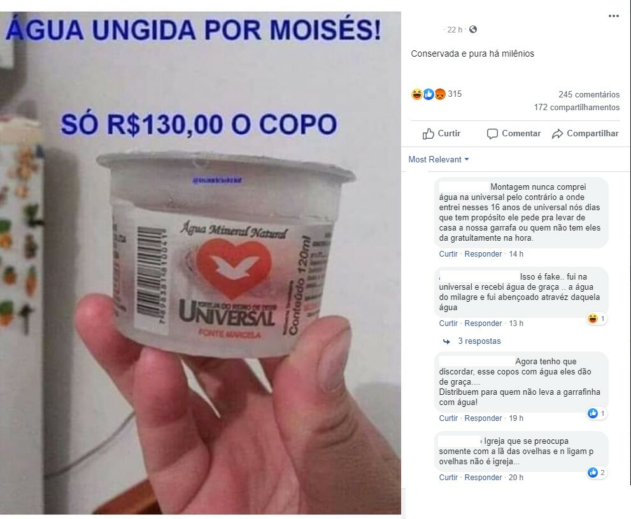
Task: Click Curtir under the Isso é fake comment
Action: (448, 323)
